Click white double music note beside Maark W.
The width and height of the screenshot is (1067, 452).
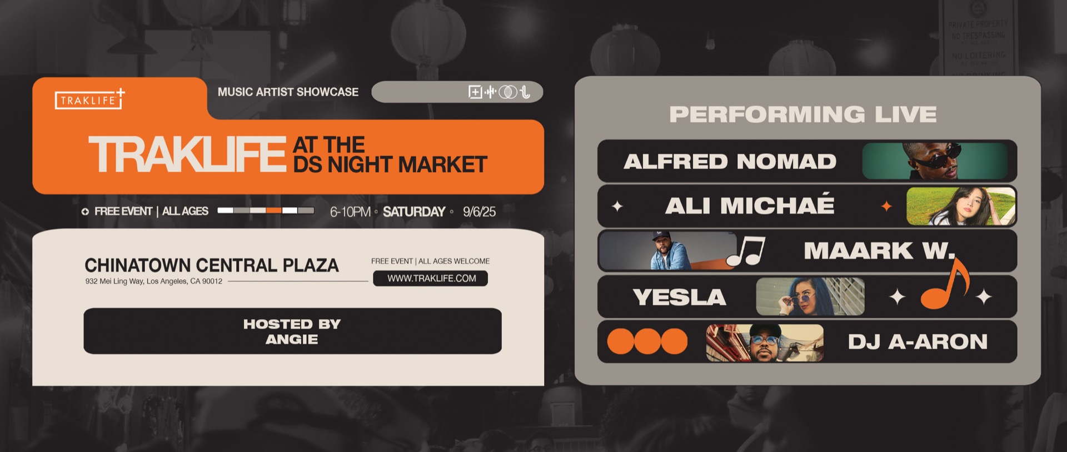pyautogui.click(x=746, y=250)
